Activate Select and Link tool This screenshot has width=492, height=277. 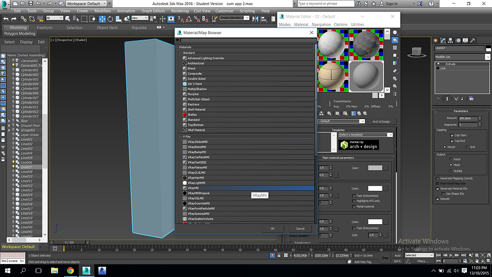point(24,19)
